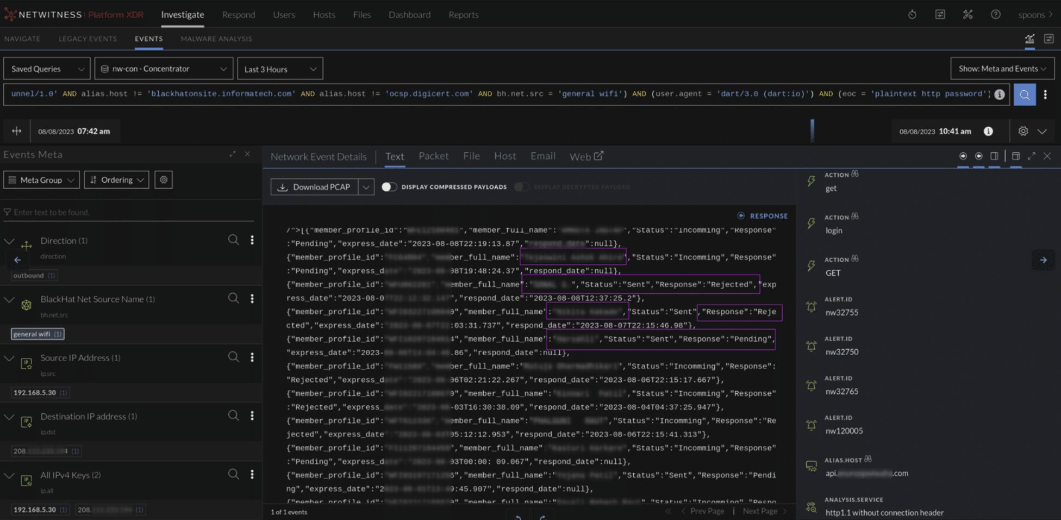This screenshot has height=520, width=1061.
Task: Open Events Meta settings gear
Action: [164, 179]
